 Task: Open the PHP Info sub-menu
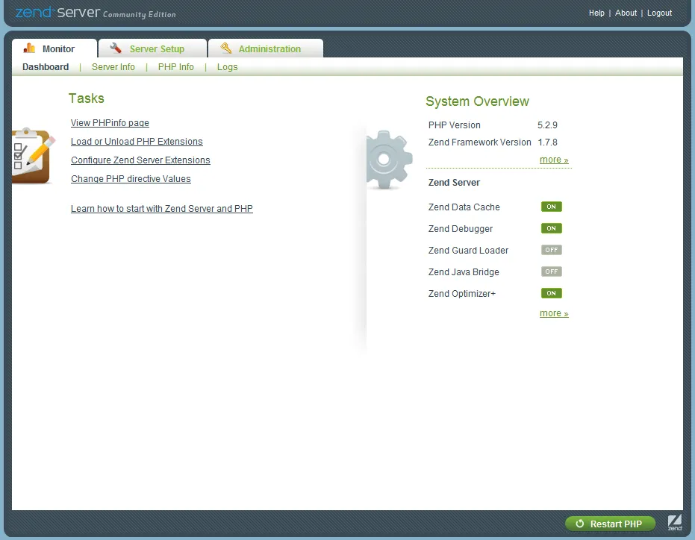(x=176, y=67)
